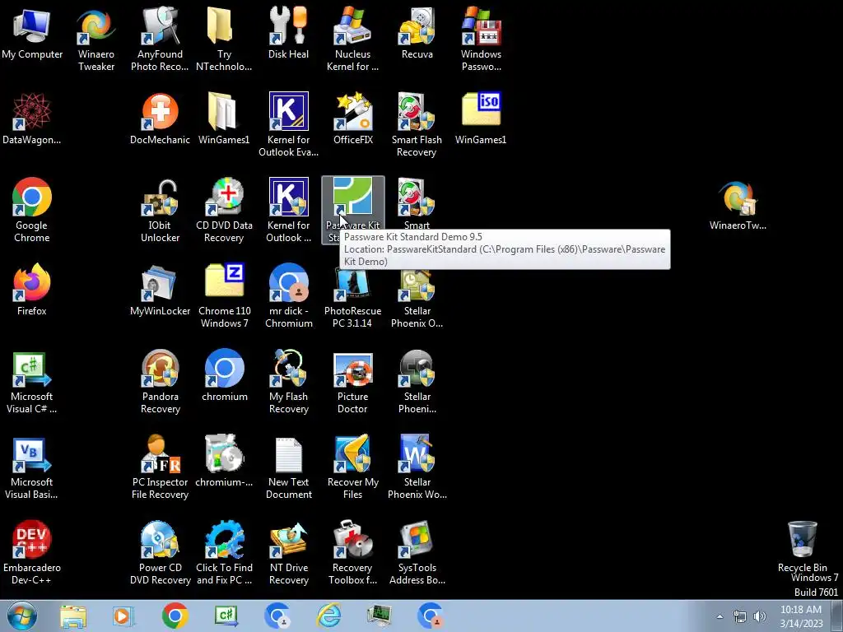Launch Pandora Recovery shortcut
The image size is (843, 632).
pyautogui.click(x=160, y=382)
